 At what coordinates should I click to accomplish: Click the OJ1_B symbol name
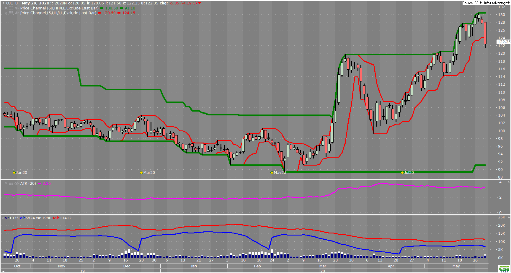pos(12,3)
